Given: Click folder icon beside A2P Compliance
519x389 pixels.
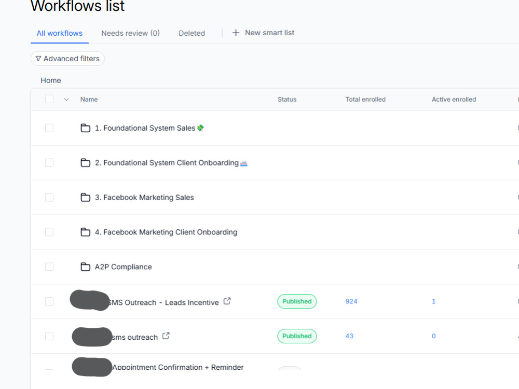Looking at the screenshot, I should click(x=86, y=267).
